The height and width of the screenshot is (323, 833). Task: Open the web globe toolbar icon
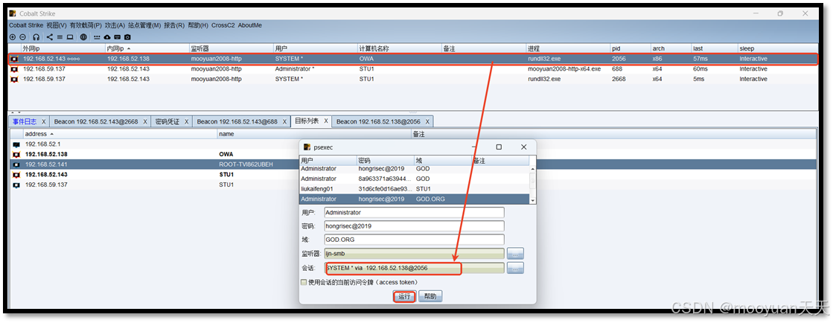tap(84, 37)
